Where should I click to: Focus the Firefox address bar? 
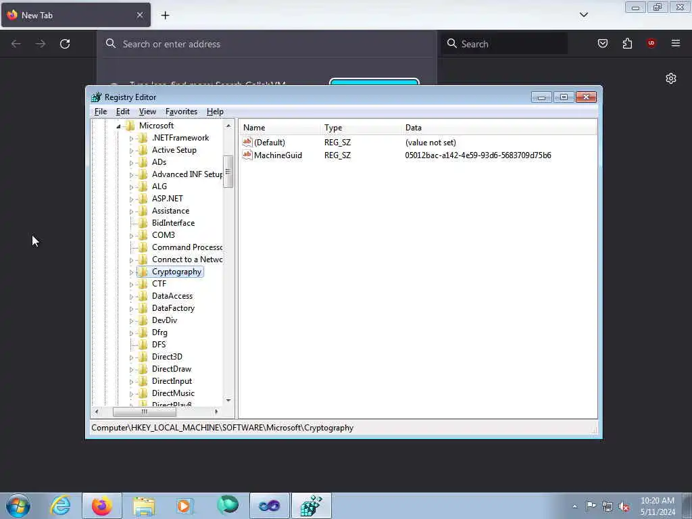coord(266,44)
